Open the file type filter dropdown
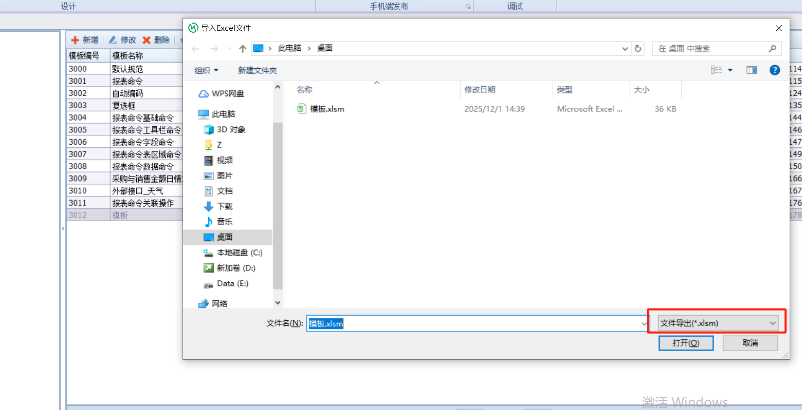Image resolution: width=802 pixels, height=410 pixels. click(x=718, y=323)
